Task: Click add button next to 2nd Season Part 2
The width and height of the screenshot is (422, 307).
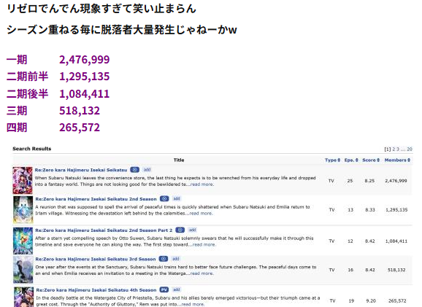Action: (192, 230)
